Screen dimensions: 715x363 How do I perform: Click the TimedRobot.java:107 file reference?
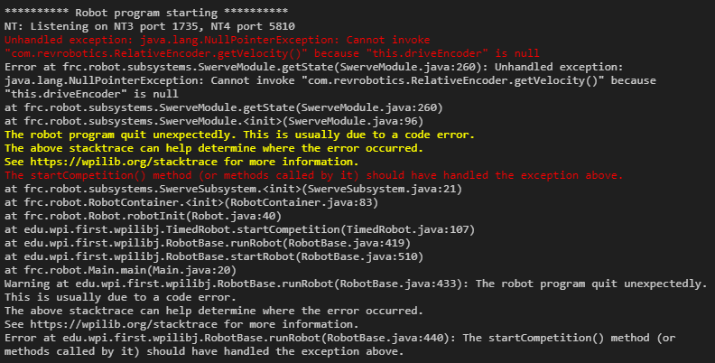(x=408, y=229)
